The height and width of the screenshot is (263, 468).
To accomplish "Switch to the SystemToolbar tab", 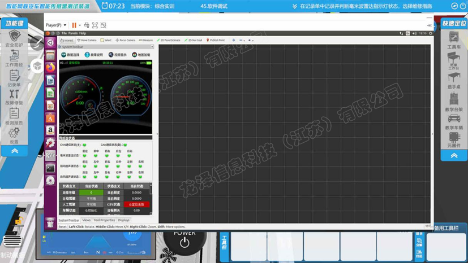I will coord(69,221).
